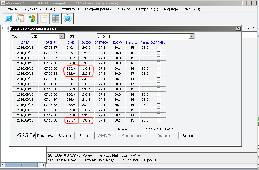Open help via the question mark icon
The image size is (259, 170).
pos(67,18)
